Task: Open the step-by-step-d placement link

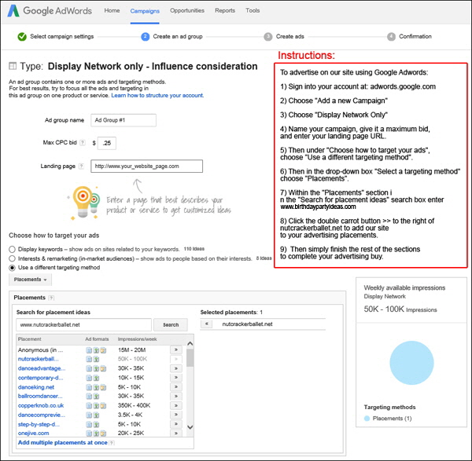Action: (x=39, y=424)
